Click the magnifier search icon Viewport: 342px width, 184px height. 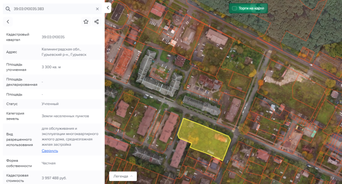pos(8,9)
